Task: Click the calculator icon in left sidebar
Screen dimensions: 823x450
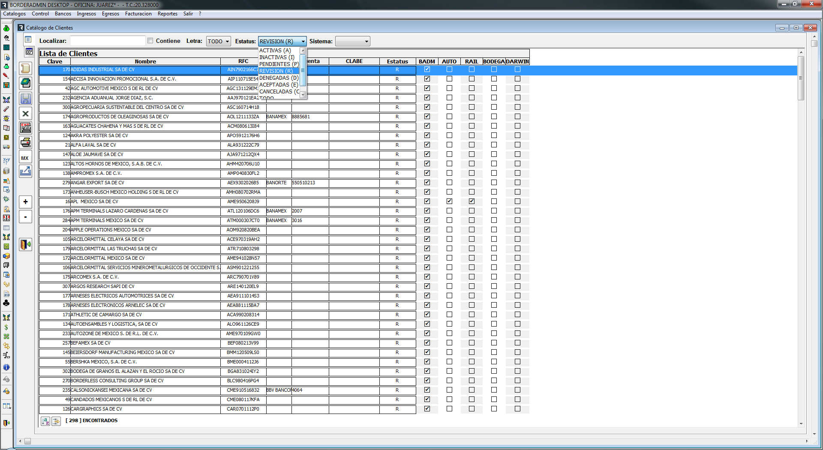Action: pyautogui.click(x=6, y=47)
